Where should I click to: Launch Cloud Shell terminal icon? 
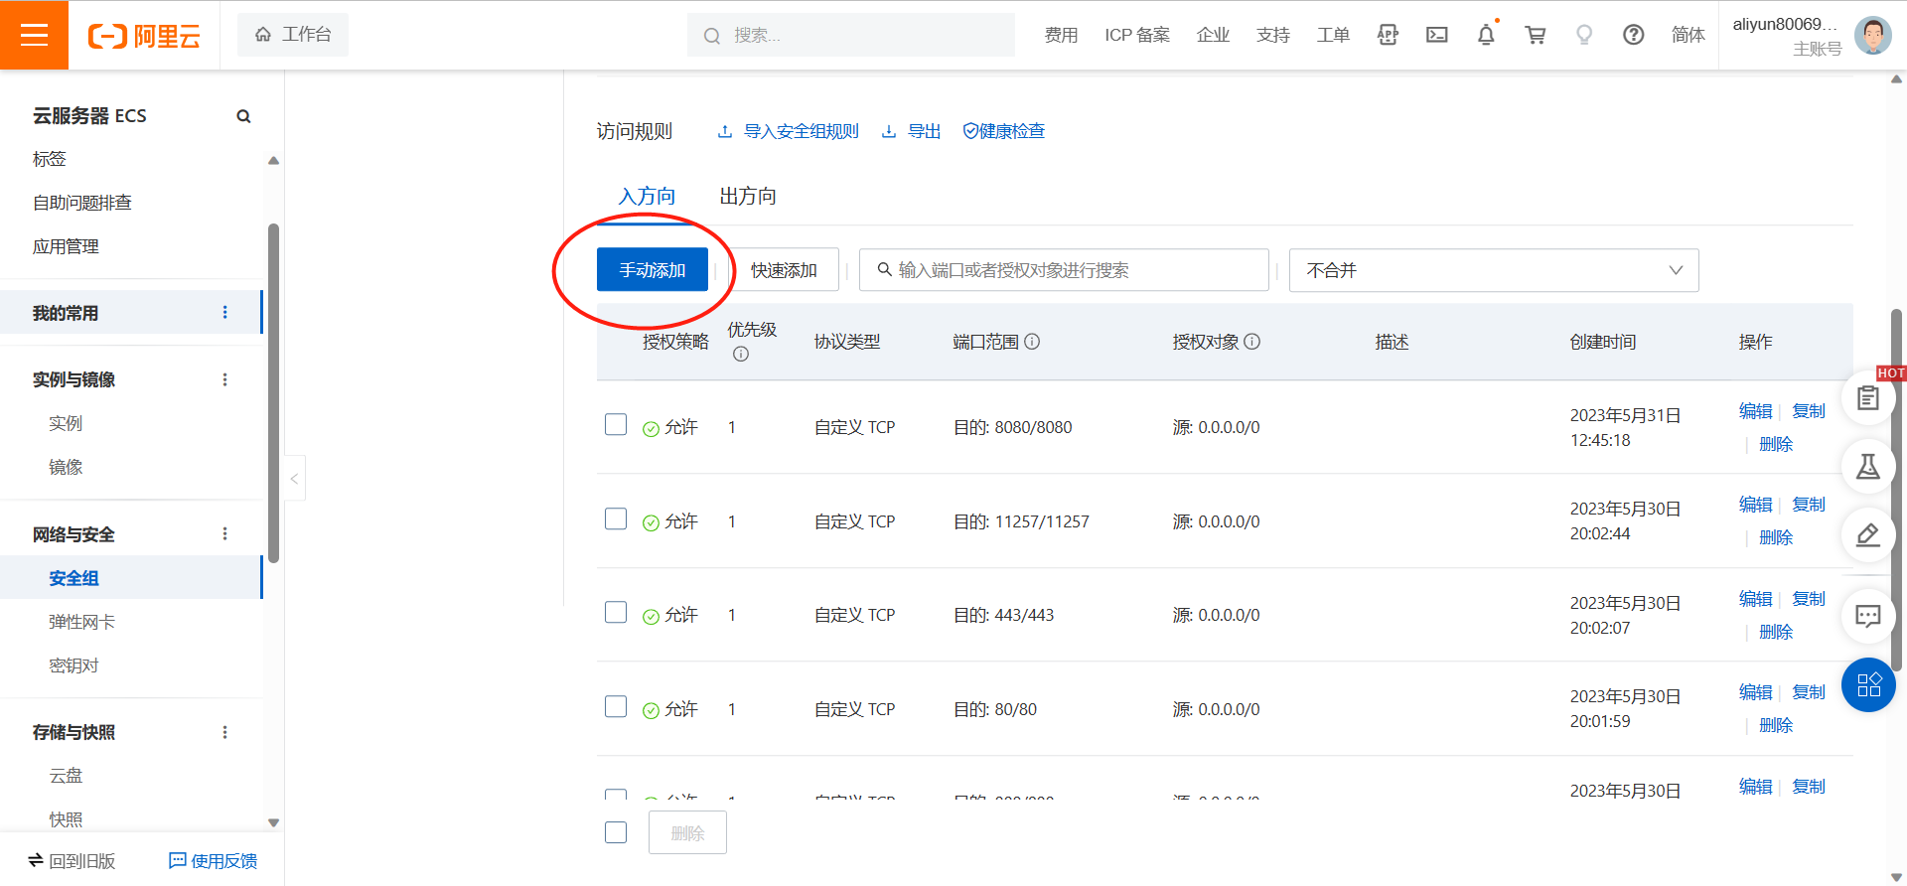coord(1436,36)
